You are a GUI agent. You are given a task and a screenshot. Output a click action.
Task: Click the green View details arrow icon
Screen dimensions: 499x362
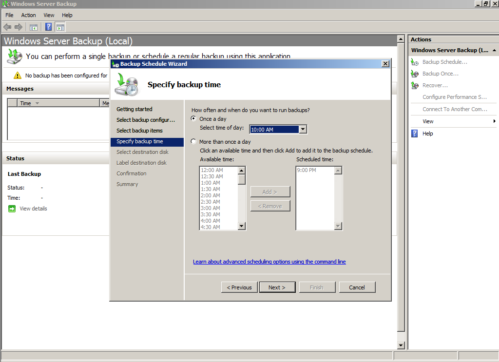pyautogui.click(x=12, y=209)
